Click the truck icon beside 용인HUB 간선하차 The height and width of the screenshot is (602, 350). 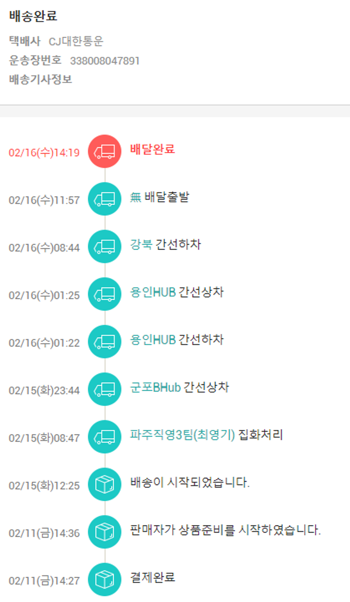click(x=105, y=341)
